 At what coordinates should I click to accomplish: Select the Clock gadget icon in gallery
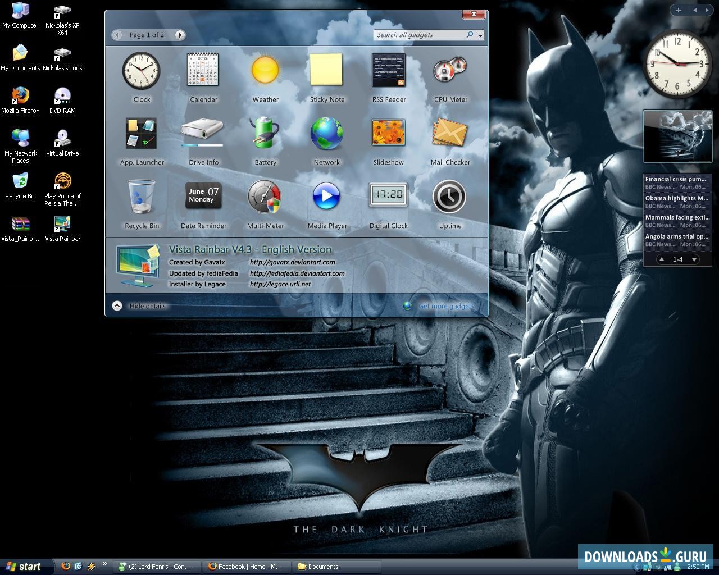pos(142,71)
